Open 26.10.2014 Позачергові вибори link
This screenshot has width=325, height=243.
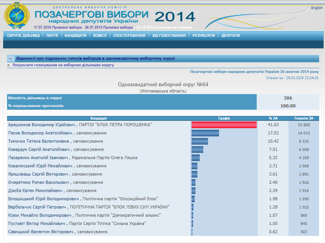164,27
